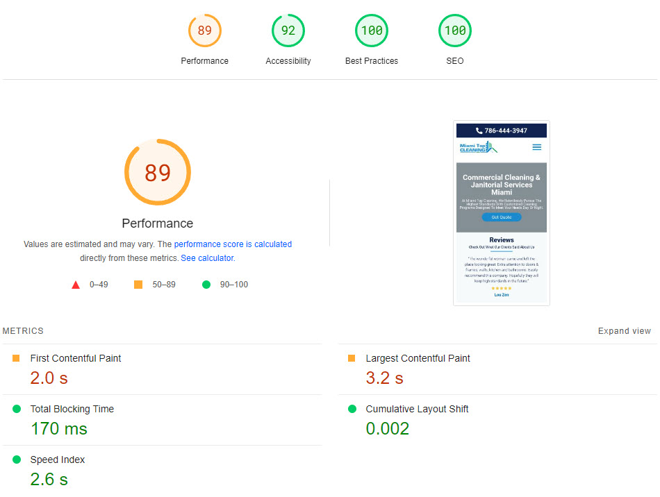Click the 170 ms Total Blocking Time value
Screen dimensions: 660x497
point(59,429)
